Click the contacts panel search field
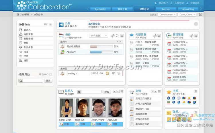Image resolution: width=215 pixels, height=133 pixels. (x=91, y=92)
